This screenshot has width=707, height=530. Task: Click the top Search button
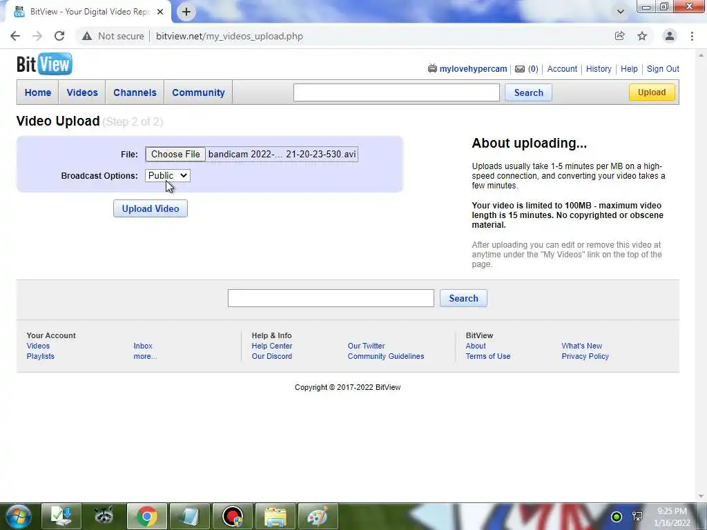[x=528, y=92]
